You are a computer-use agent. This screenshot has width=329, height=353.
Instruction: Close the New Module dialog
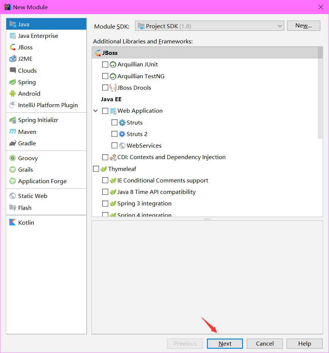[321, 7]
